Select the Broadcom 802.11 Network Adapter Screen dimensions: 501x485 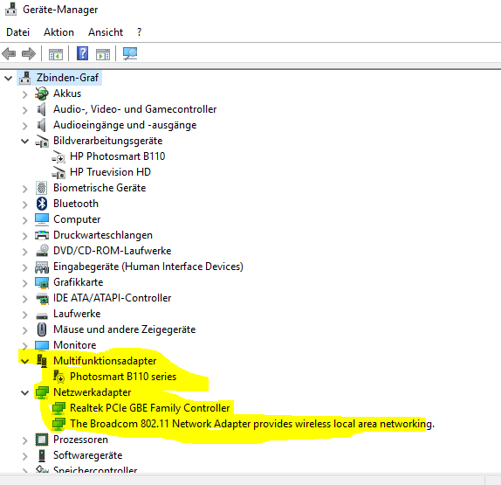pos(252,424)
